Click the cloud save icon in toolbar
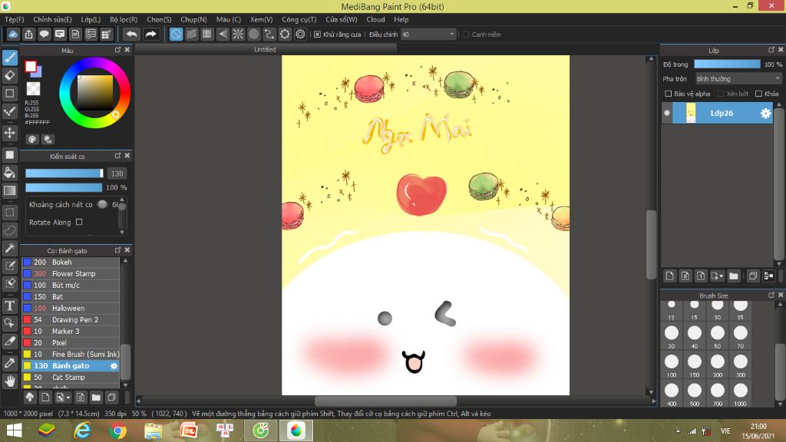Image resolution: width=786 pixels, height=442 pixels. pyautogui.click(x=13, y=34)
